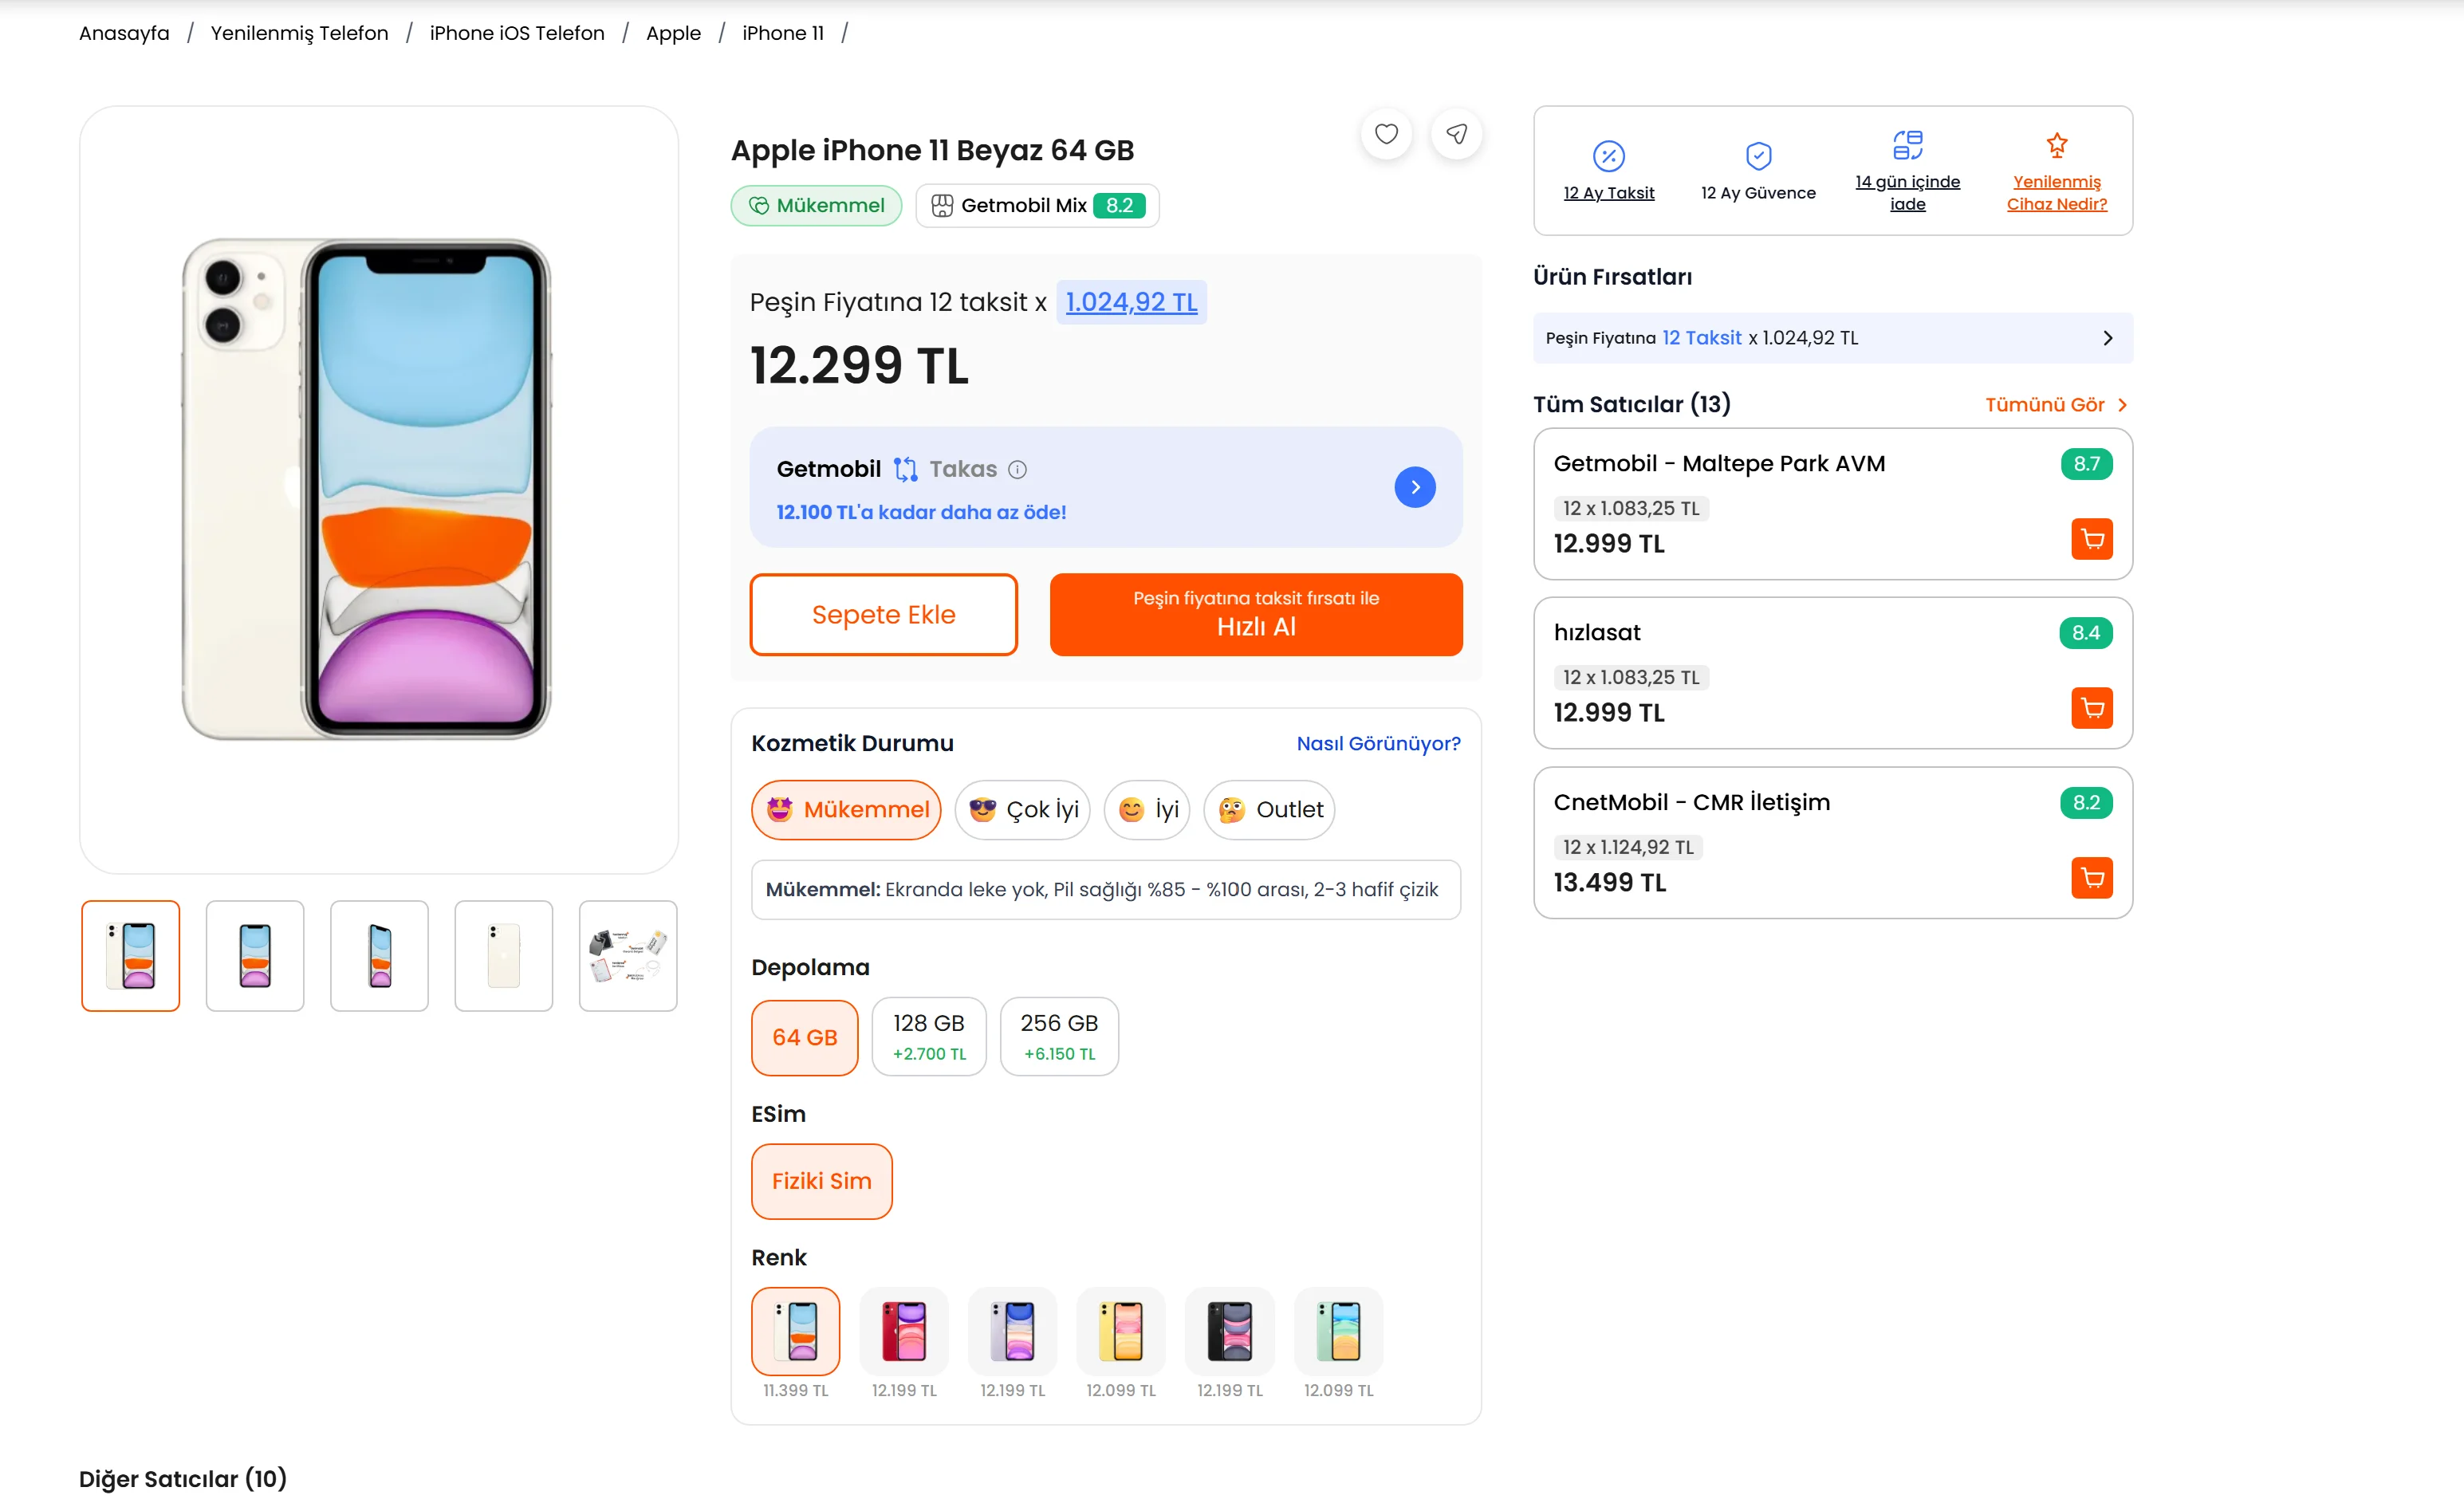Show fifth thumbnail of box contents

click(628, 956)
